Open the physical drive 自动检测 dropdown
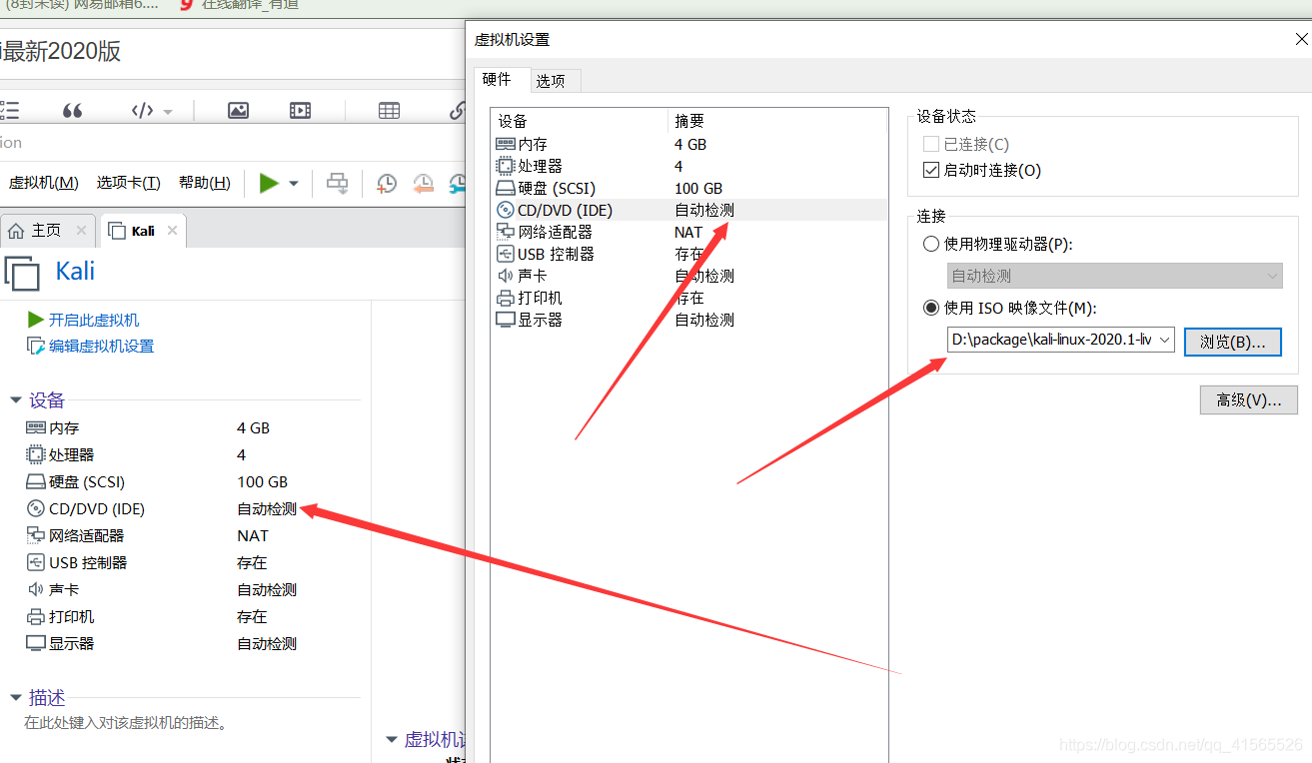 [x=1114, y=276]
